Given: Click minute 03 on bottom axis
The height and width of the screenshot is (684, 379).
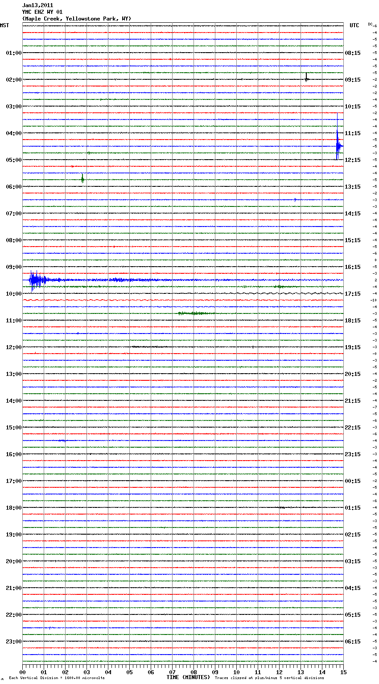Looking at the screenshot, I should (87, 672).
